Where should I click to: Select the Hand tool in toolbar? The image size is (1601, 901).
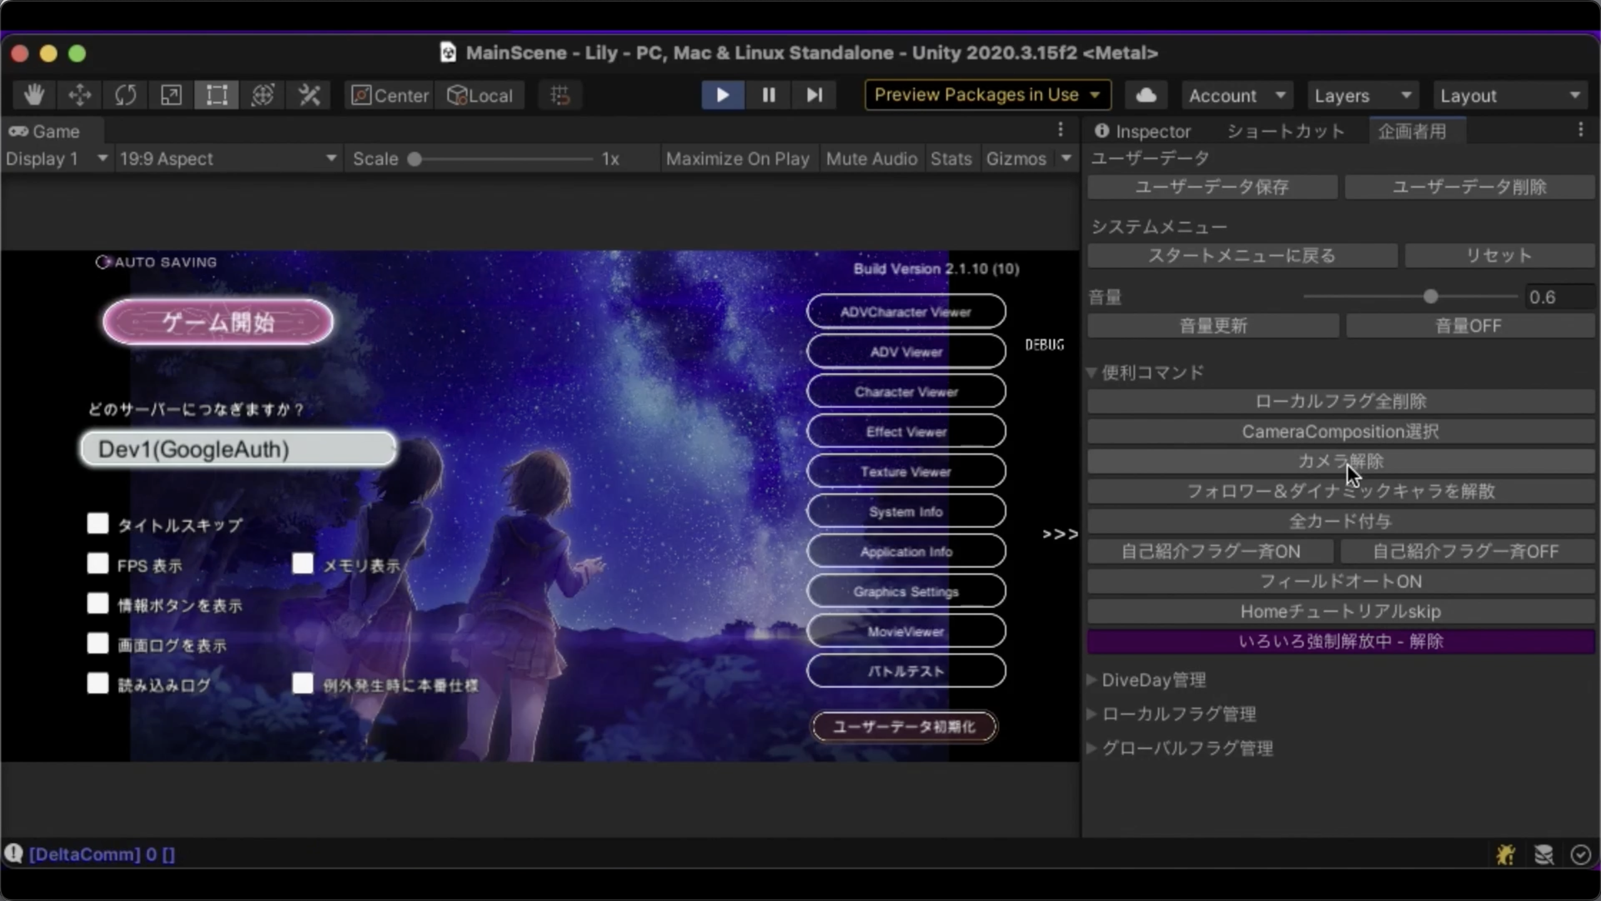[34, 95]
